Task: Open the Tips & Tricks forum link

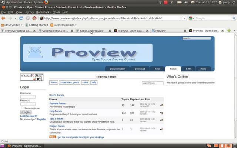Action: [x=56, y=119]
